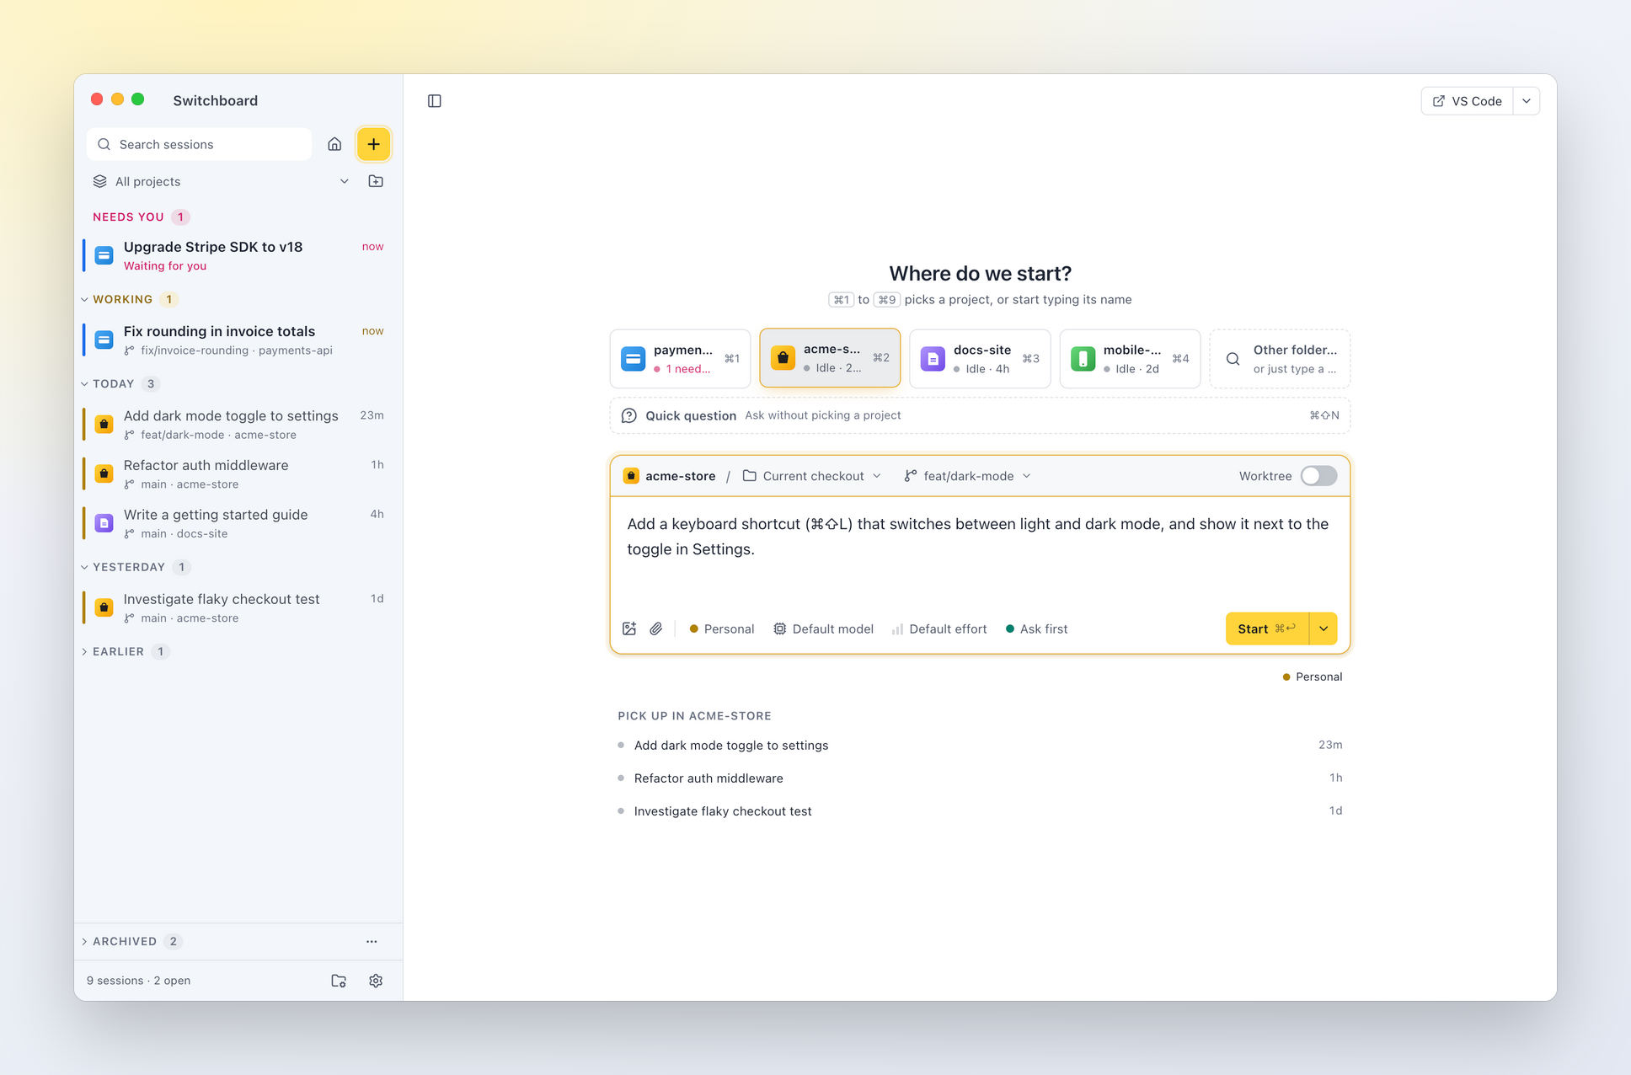The width and height of the screenshot is (1631, 1075).
Task: Click the mobile project green icon
Action: click(x=1083, y=359)
